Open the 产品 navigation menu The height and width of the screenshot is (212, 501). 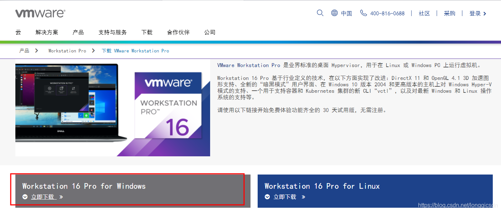(x=78, y=32)
